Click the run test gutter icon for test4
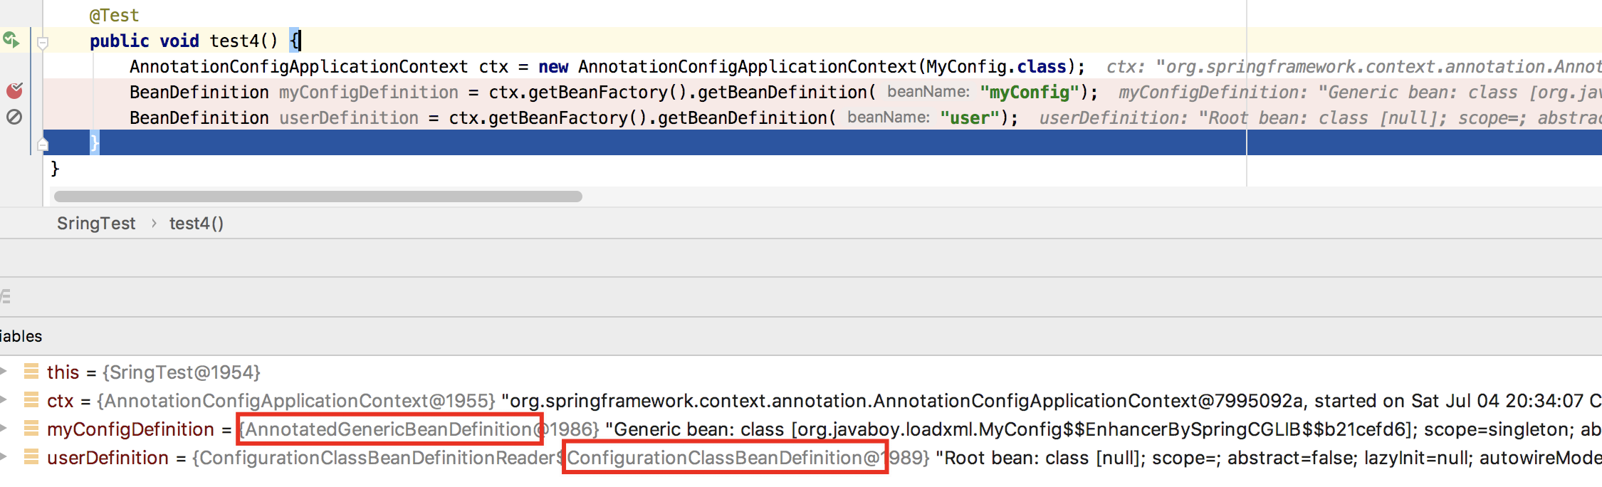The image size is (1602, 487). (11, 40)
